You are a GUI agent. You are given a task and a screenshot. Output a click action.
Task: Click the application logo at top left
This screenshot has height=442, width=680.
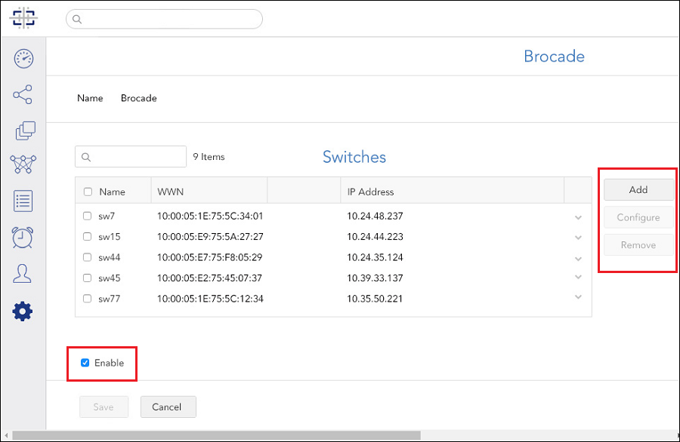coord(23,18)
